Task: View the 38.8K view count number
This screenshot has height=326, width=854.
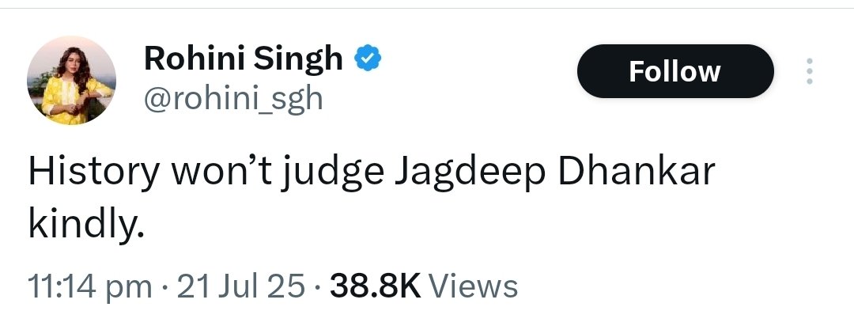Action: pos(376,286)
